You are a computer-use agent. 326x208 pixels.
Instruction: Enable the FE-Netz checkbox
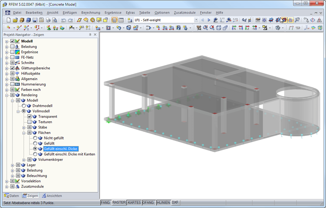pos(12,57)
